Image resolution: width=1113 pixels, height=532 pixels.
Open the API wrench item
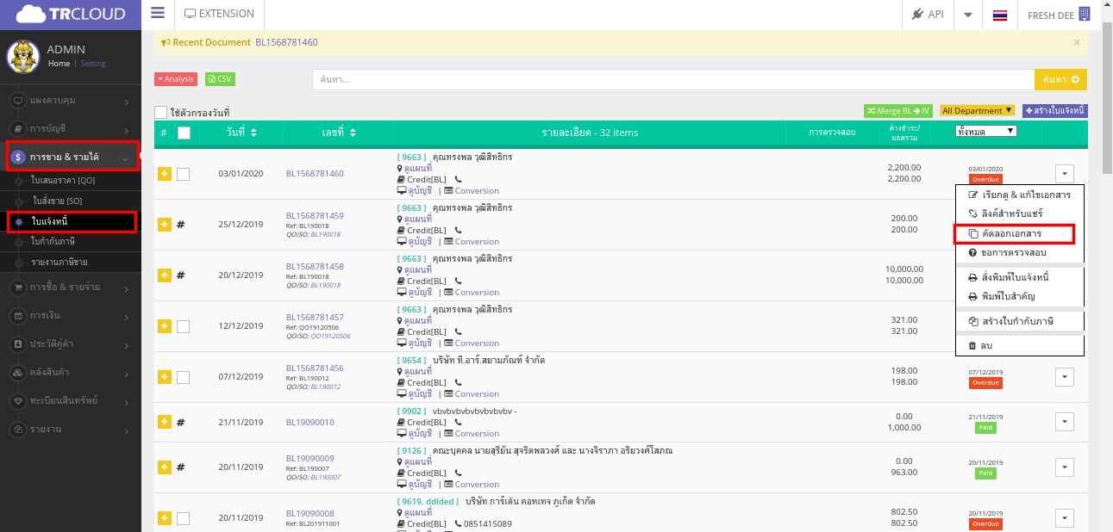[x=928, y=15]
